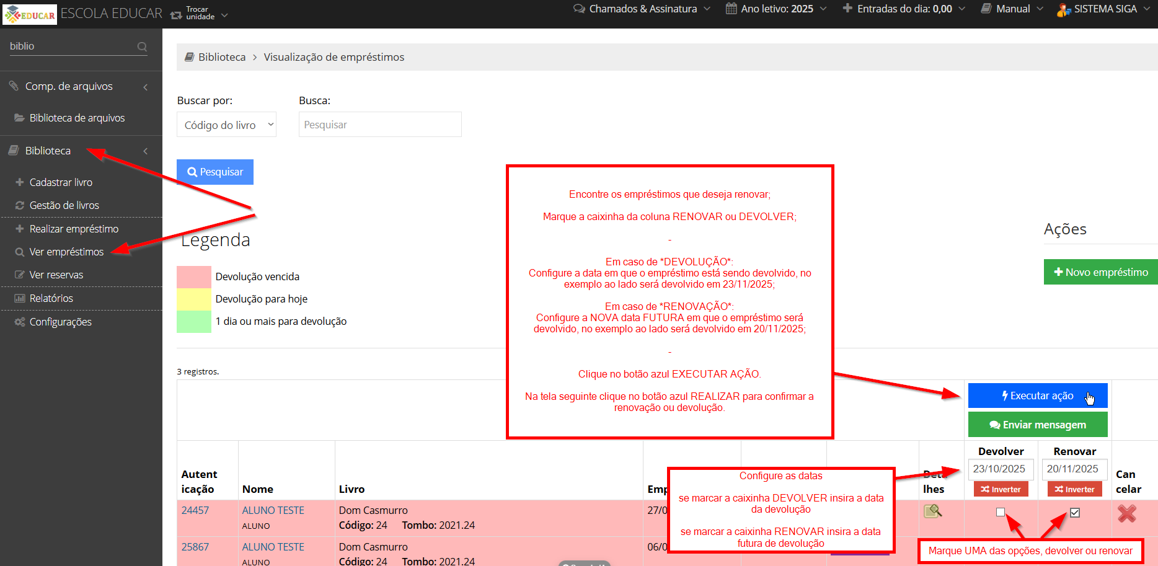Screen dimensions: 1158x566
Task: Click the blue Executar ação button
Action: [1038, 396]
